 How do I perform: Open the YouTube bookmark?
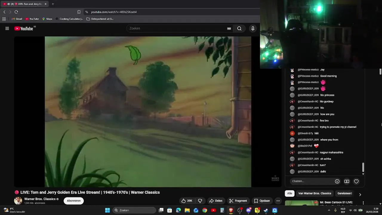coord(32,19)
